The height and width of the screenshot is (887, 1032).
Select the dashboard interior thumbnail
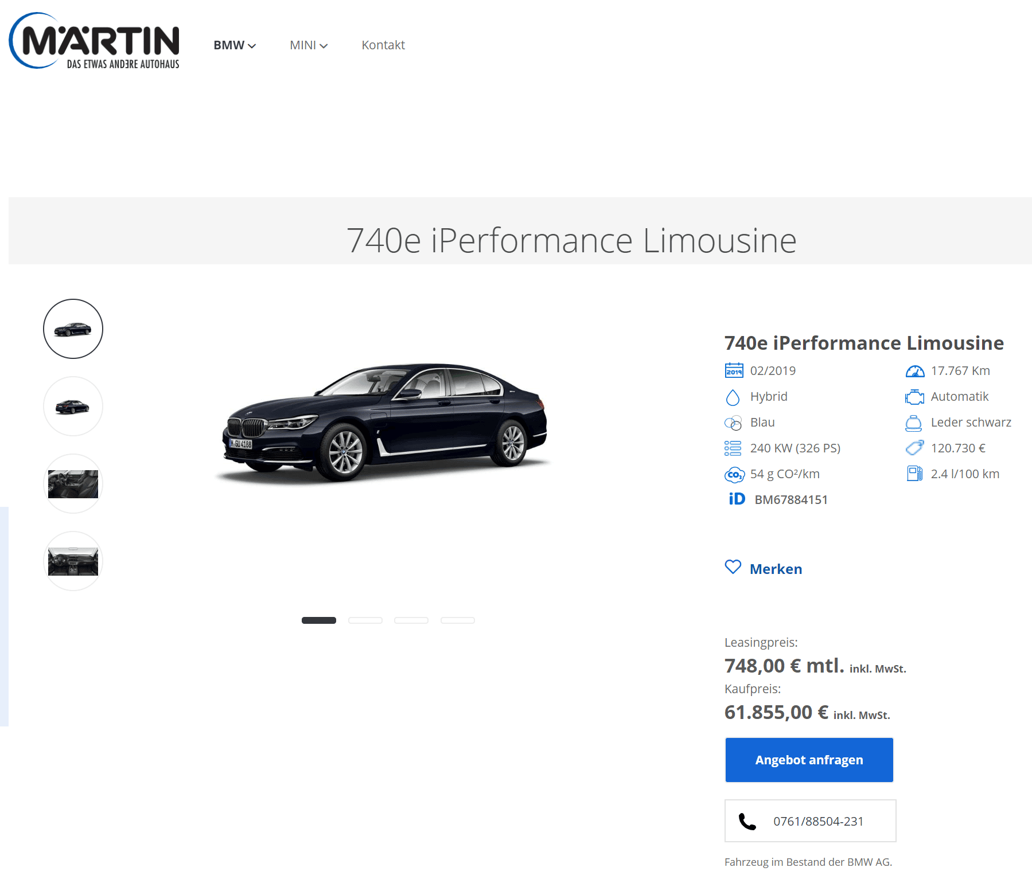point(73,561)
